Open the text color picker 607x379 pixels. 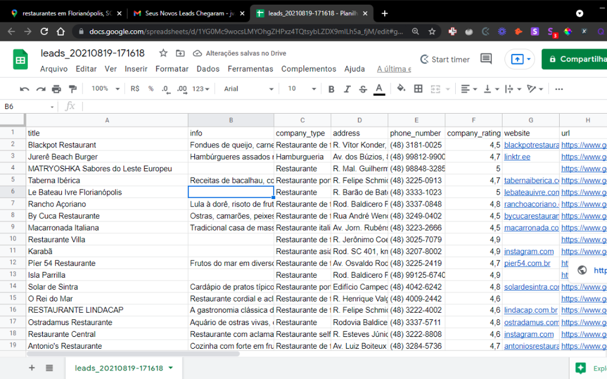[x=379, y=89]
